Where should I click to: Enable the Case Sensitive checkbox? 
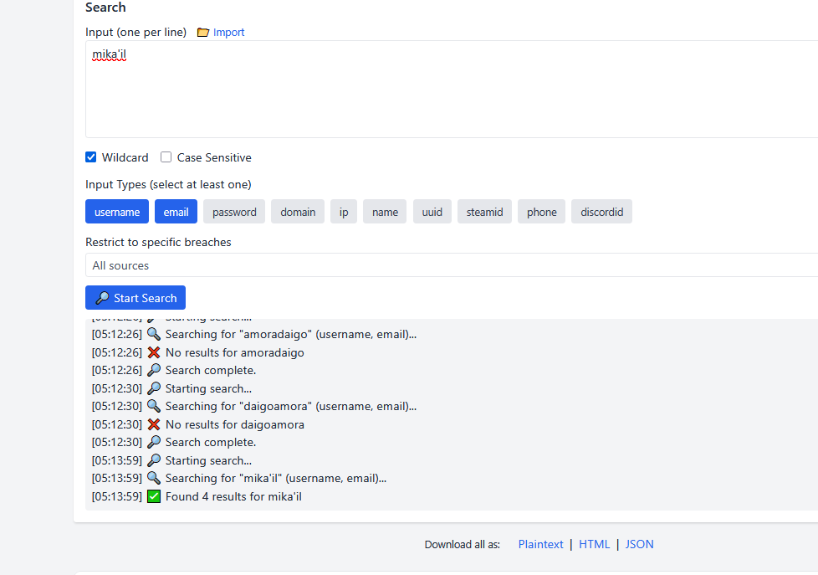coord(166,157)
